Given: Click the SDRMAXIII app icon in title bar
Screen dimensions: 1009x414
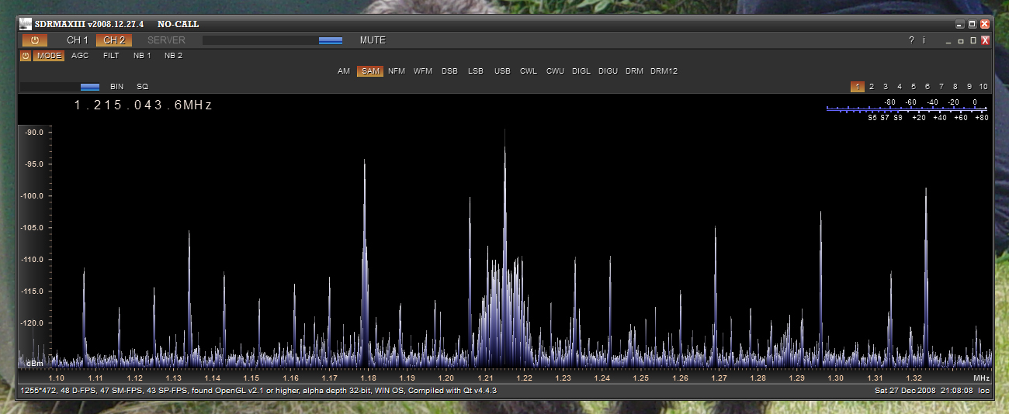Looking at the screenshot, I should coord(26,24).
